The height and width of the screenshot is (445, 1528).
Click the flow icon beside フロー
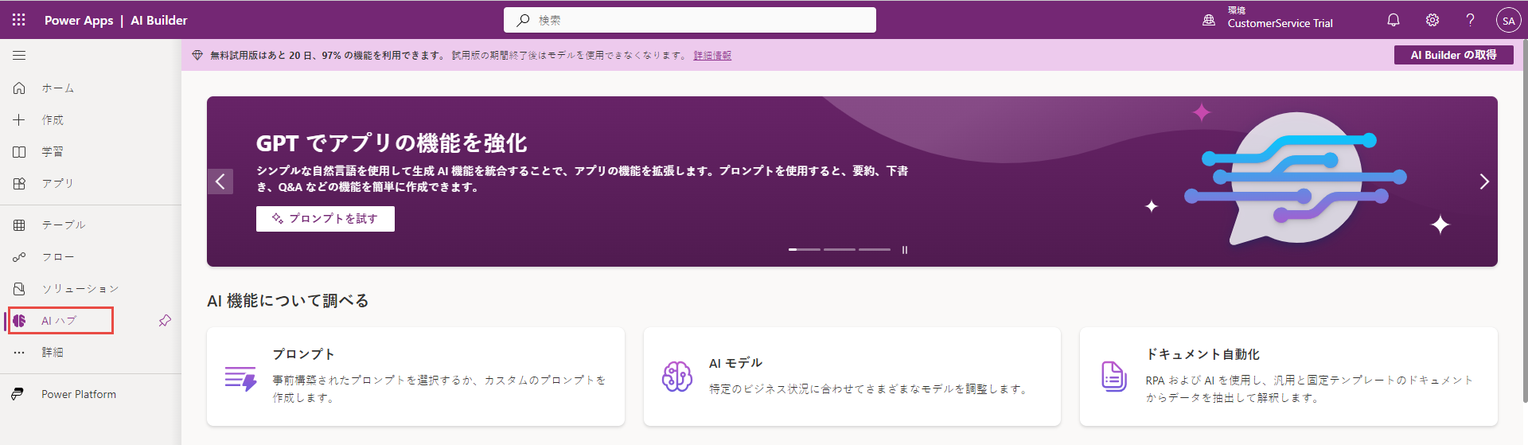(19, 257)
